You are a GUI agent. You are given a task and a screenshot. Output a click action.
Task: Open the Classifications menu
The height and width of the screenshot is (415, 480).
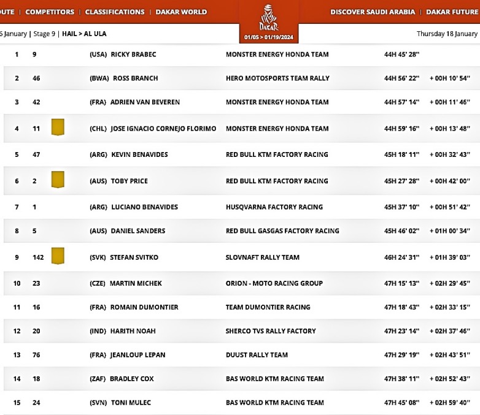tap(115, 12)
